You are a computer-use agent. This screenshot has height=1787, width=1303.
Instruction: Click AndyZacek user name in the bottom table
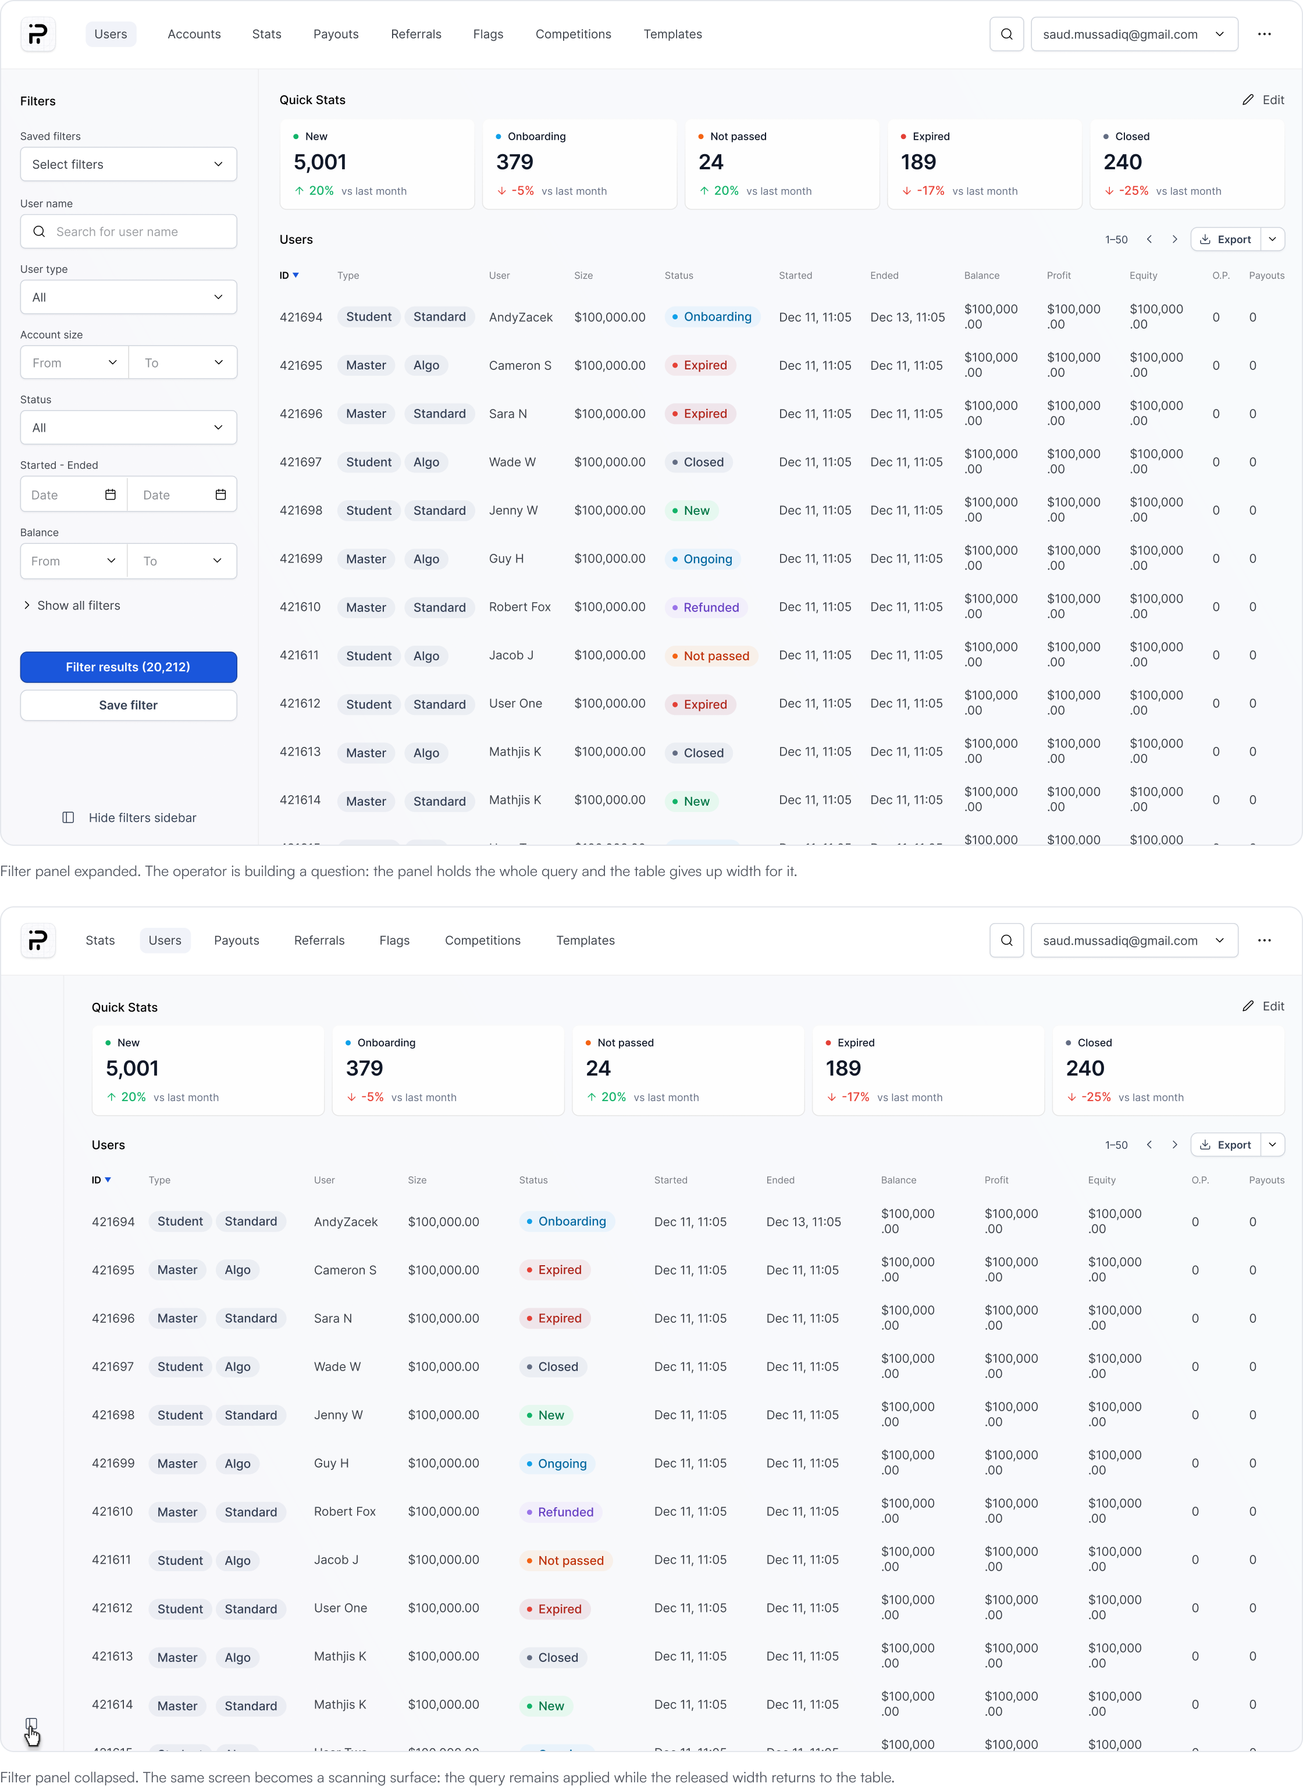click(x=346, y=1222)
